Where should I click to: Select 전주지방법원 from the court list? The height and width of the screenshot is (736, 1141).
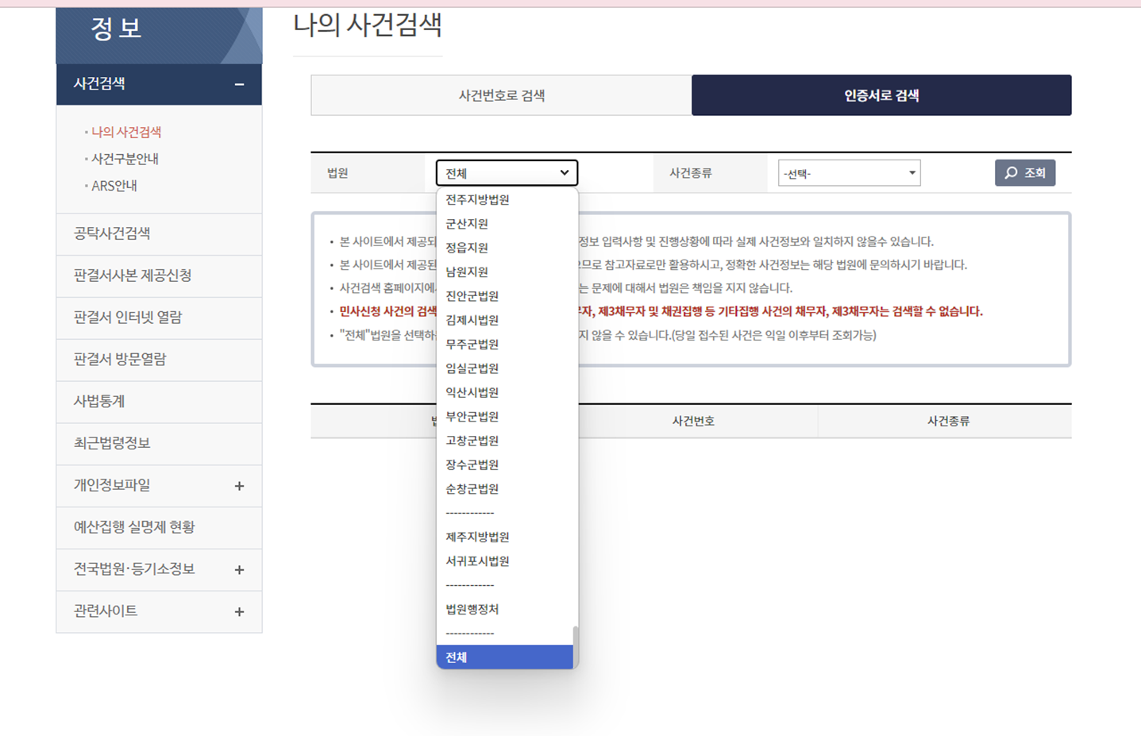click(x=477, y=199)
